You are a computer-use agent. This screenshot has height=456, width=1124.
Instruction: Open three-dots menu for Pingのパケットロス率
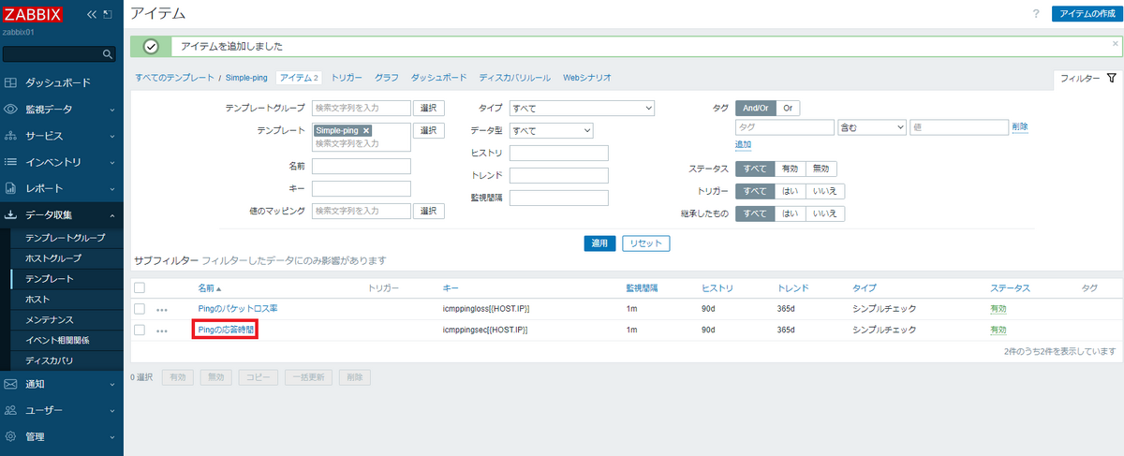(162, 308)
